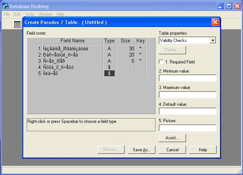Click the table icon in the toolbar

17,24
